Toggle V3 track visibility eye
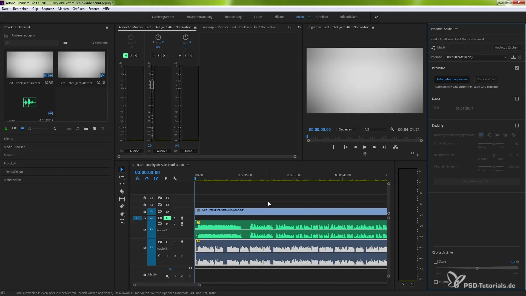526x296 pixels. [x=167, y=198]
